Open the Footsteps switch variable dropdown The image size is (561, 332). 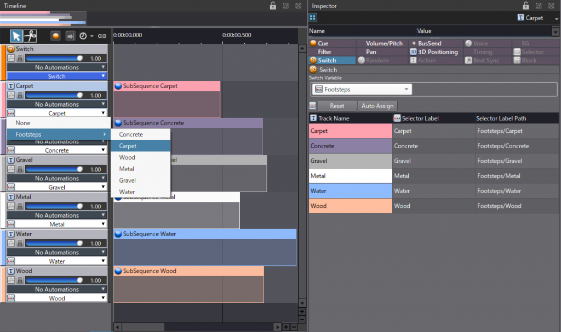[361, 88]
